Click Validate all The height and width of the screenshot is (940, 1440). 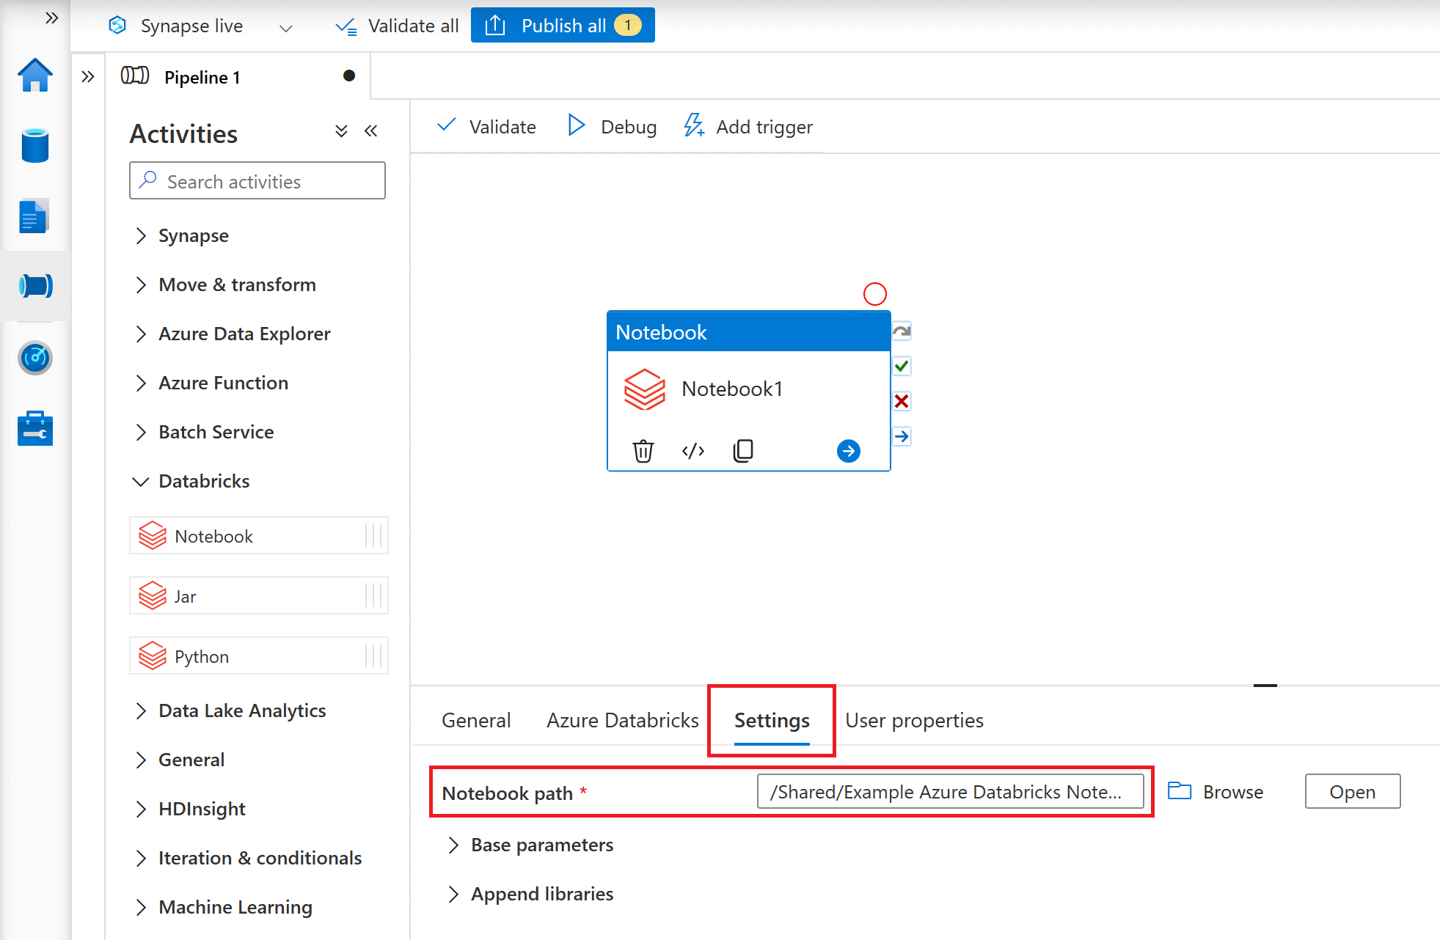click(397, 26)
